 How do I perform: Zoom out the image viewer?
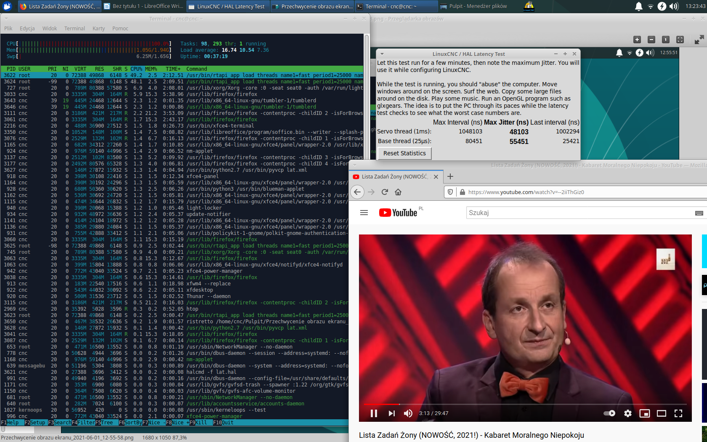[651, 40]
